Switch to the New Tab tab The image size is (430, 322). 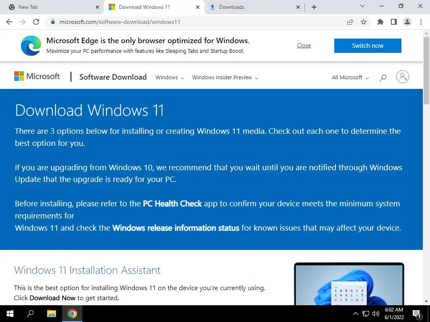click(52, 7)
